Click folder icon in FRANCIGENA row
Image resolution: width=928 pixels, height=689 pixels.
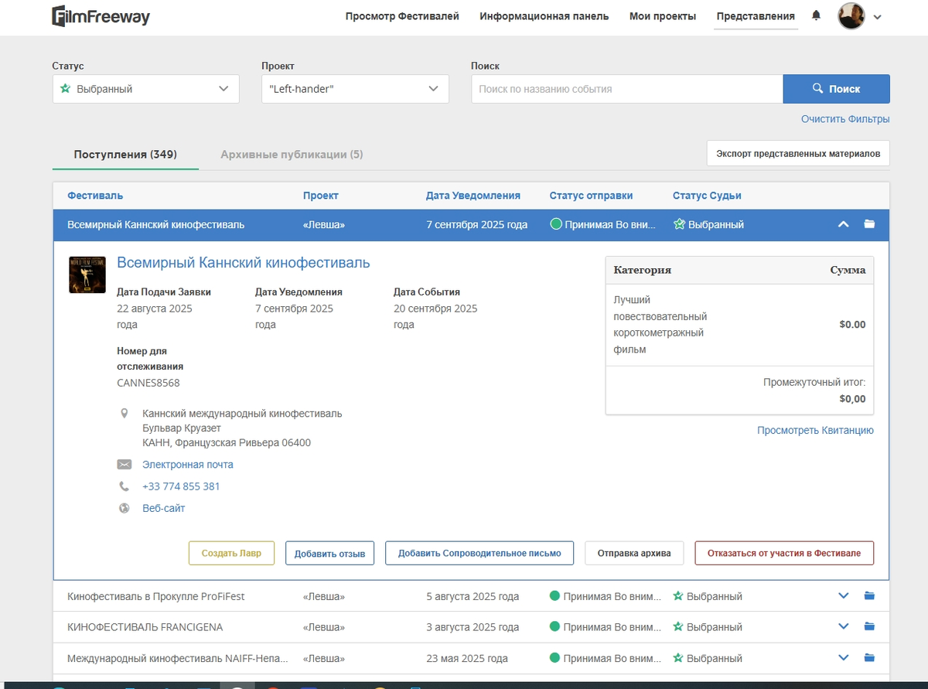(x=869, y=626)
